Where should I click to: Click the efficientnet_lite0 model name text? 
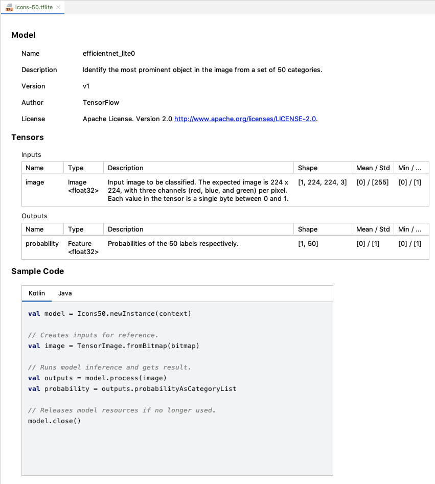tap(108, 53)
